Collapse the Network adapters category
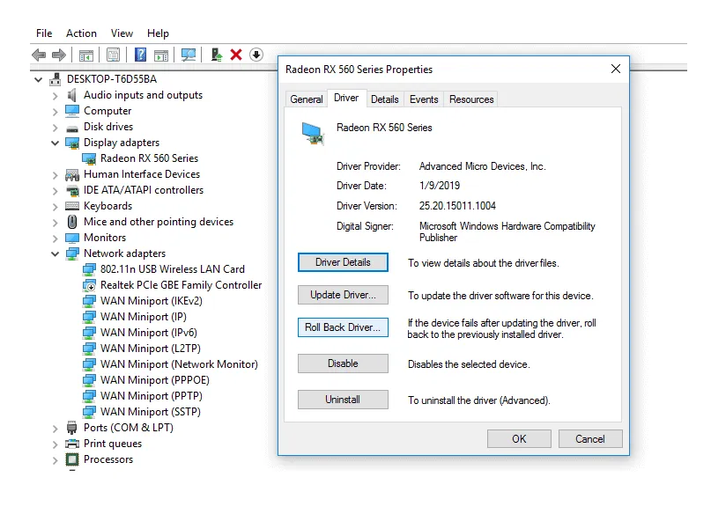 click(55, 254)
